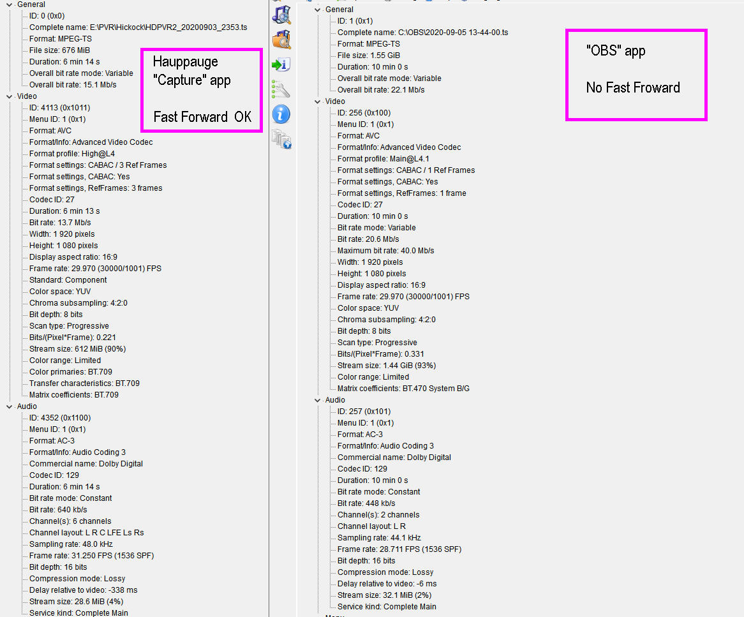Select 'Frame rate: 31.250 FPS (1536 SPF)' row
Viewport: 744px width, 617px height.
click(92, 556)
